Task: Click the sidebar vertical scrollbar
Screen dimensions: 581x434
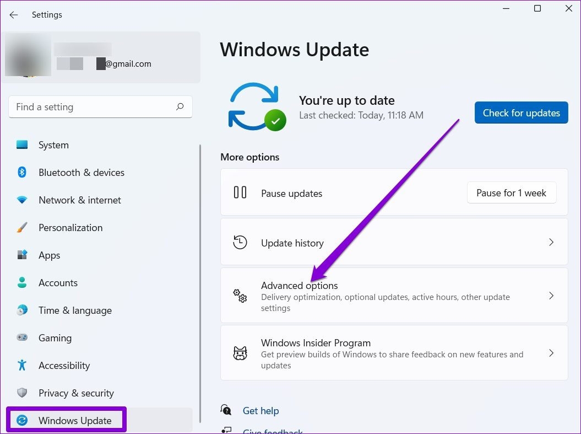Action: [x=200, y=284]
